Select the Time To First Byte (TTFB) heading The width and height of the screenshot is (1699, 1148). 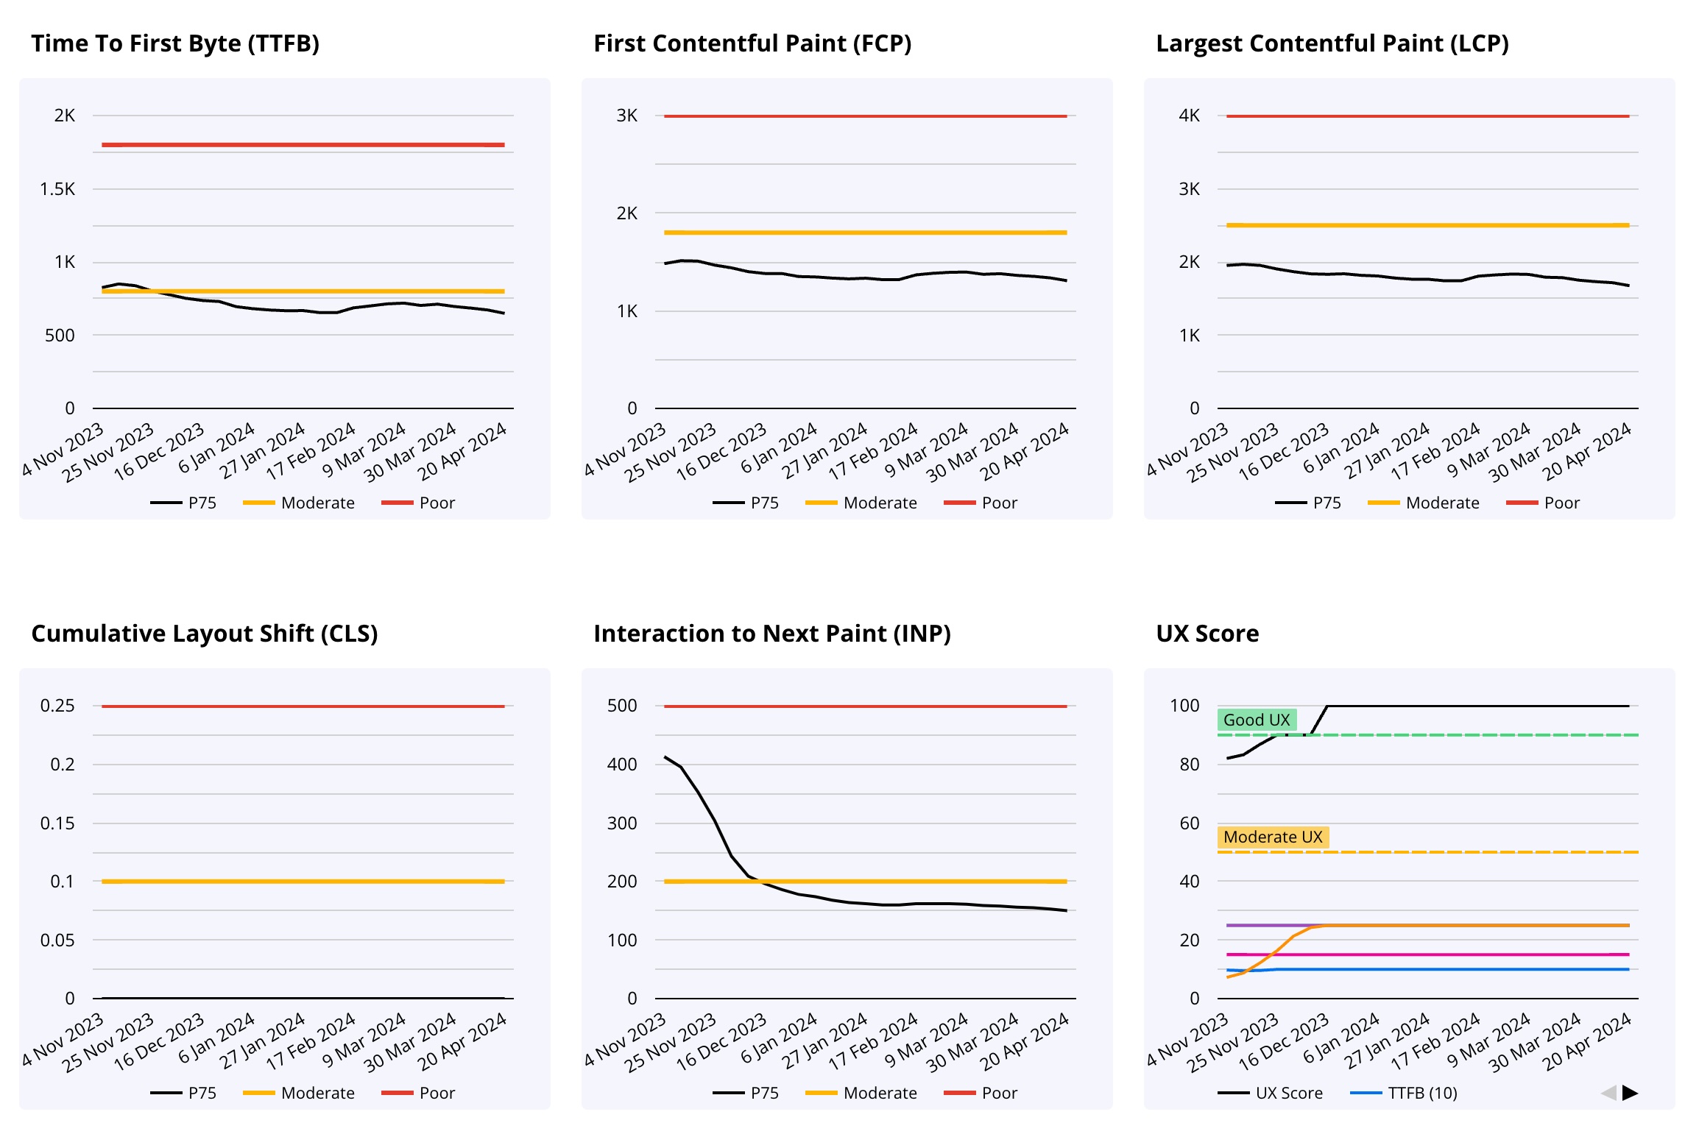(x=175, y=43)
